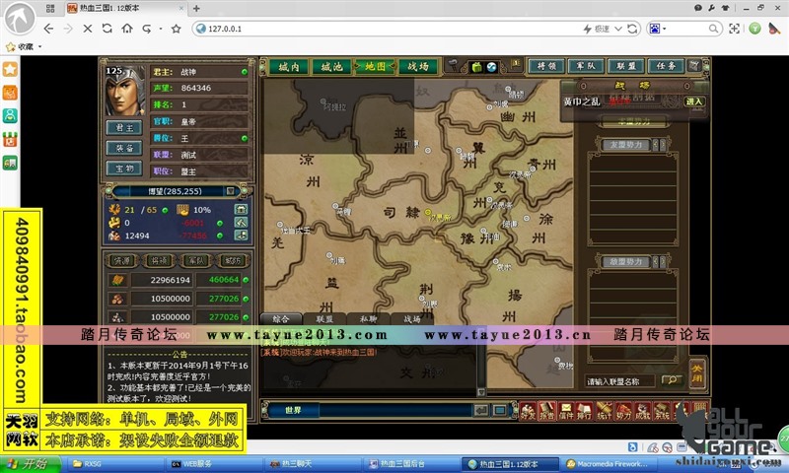789x473 pixels.
Task: Click the alliance name input field
Action: click(x=621, y=380)
